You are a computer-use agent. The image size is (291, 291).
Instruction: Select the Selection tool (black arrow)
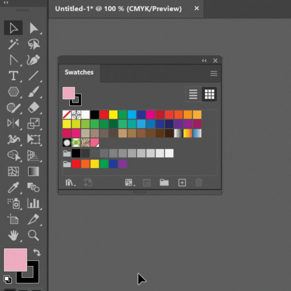[x=13, y=28]
